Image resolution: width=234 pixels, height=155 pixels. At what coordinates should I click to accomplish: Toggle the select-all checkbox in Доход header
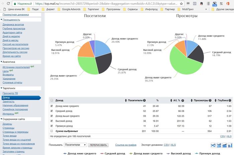pos(51,100)
